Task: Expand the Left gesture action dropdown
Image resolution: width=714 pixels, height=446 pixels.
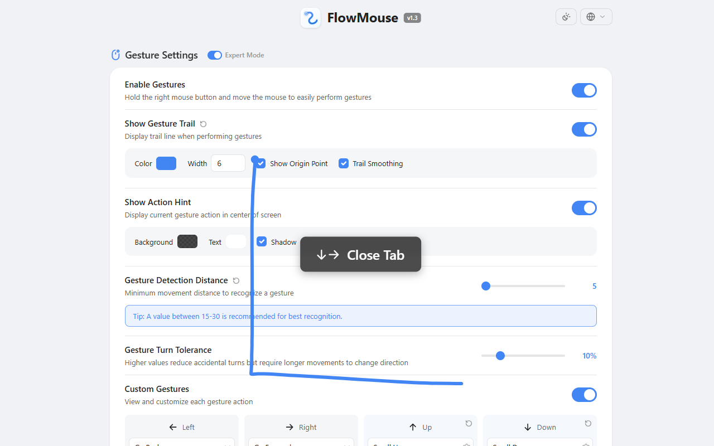Action: pyautogui.click(x=181, y=442)
